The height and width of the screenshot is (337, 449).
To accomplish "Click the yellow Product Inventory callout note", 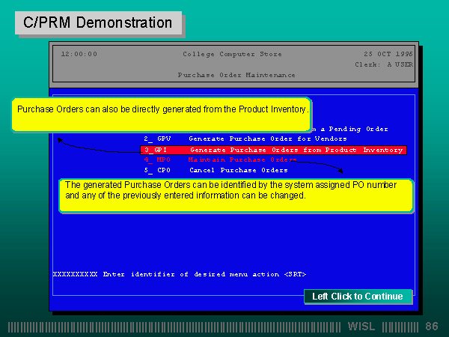I will point(162,109).
